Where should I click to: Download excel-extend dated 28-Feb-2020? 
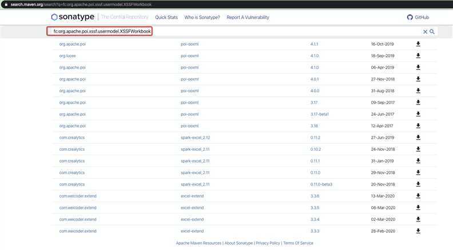coord(418,231)
